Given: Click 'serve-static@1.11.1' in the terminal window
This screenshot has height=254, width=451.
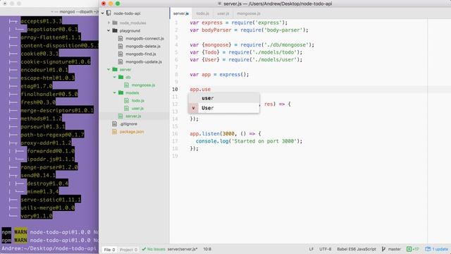Looking at the screenshot, I should [51, 200].
